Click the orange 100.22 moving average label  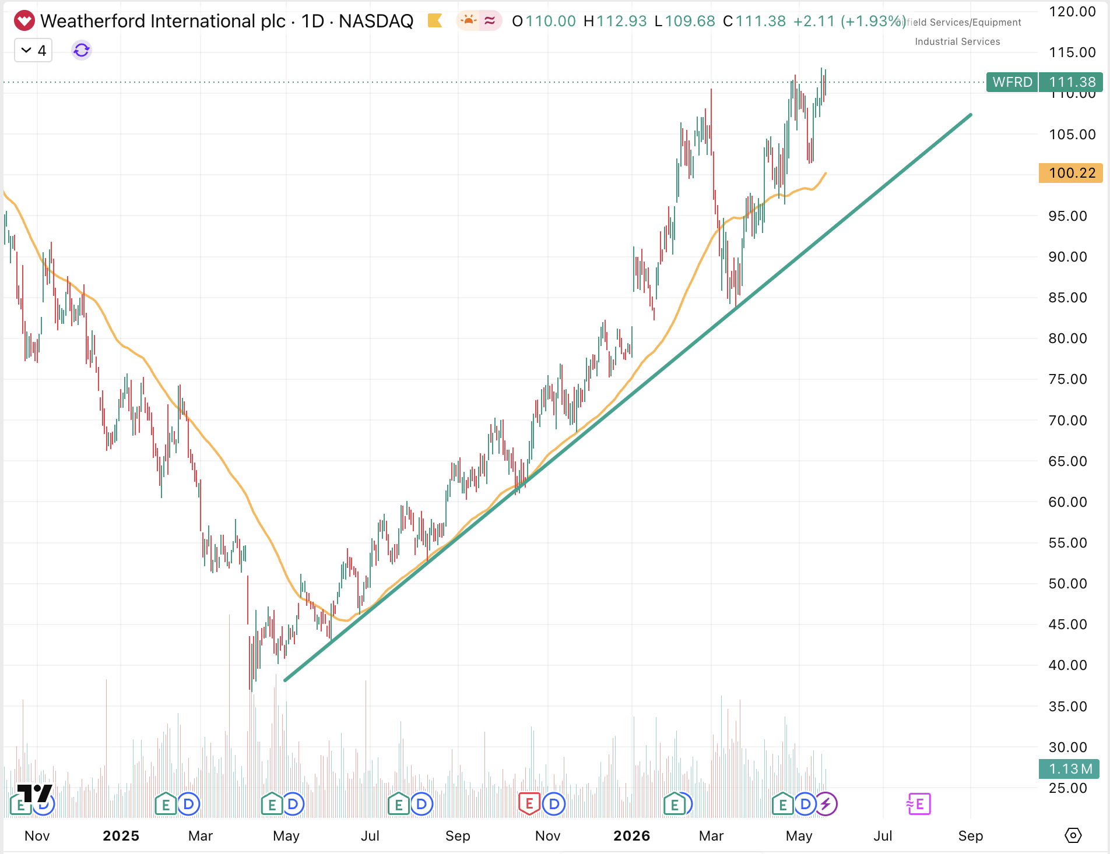click(1071, 173)
